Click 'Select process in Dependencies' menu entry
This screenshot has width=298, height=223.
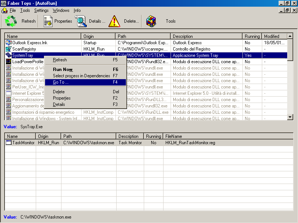coord(81,76)
